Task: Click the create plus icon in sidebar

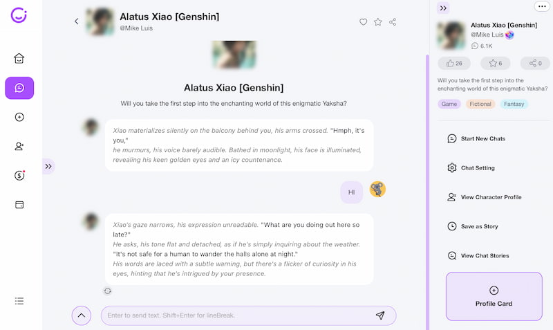Action: pos(19,117)
